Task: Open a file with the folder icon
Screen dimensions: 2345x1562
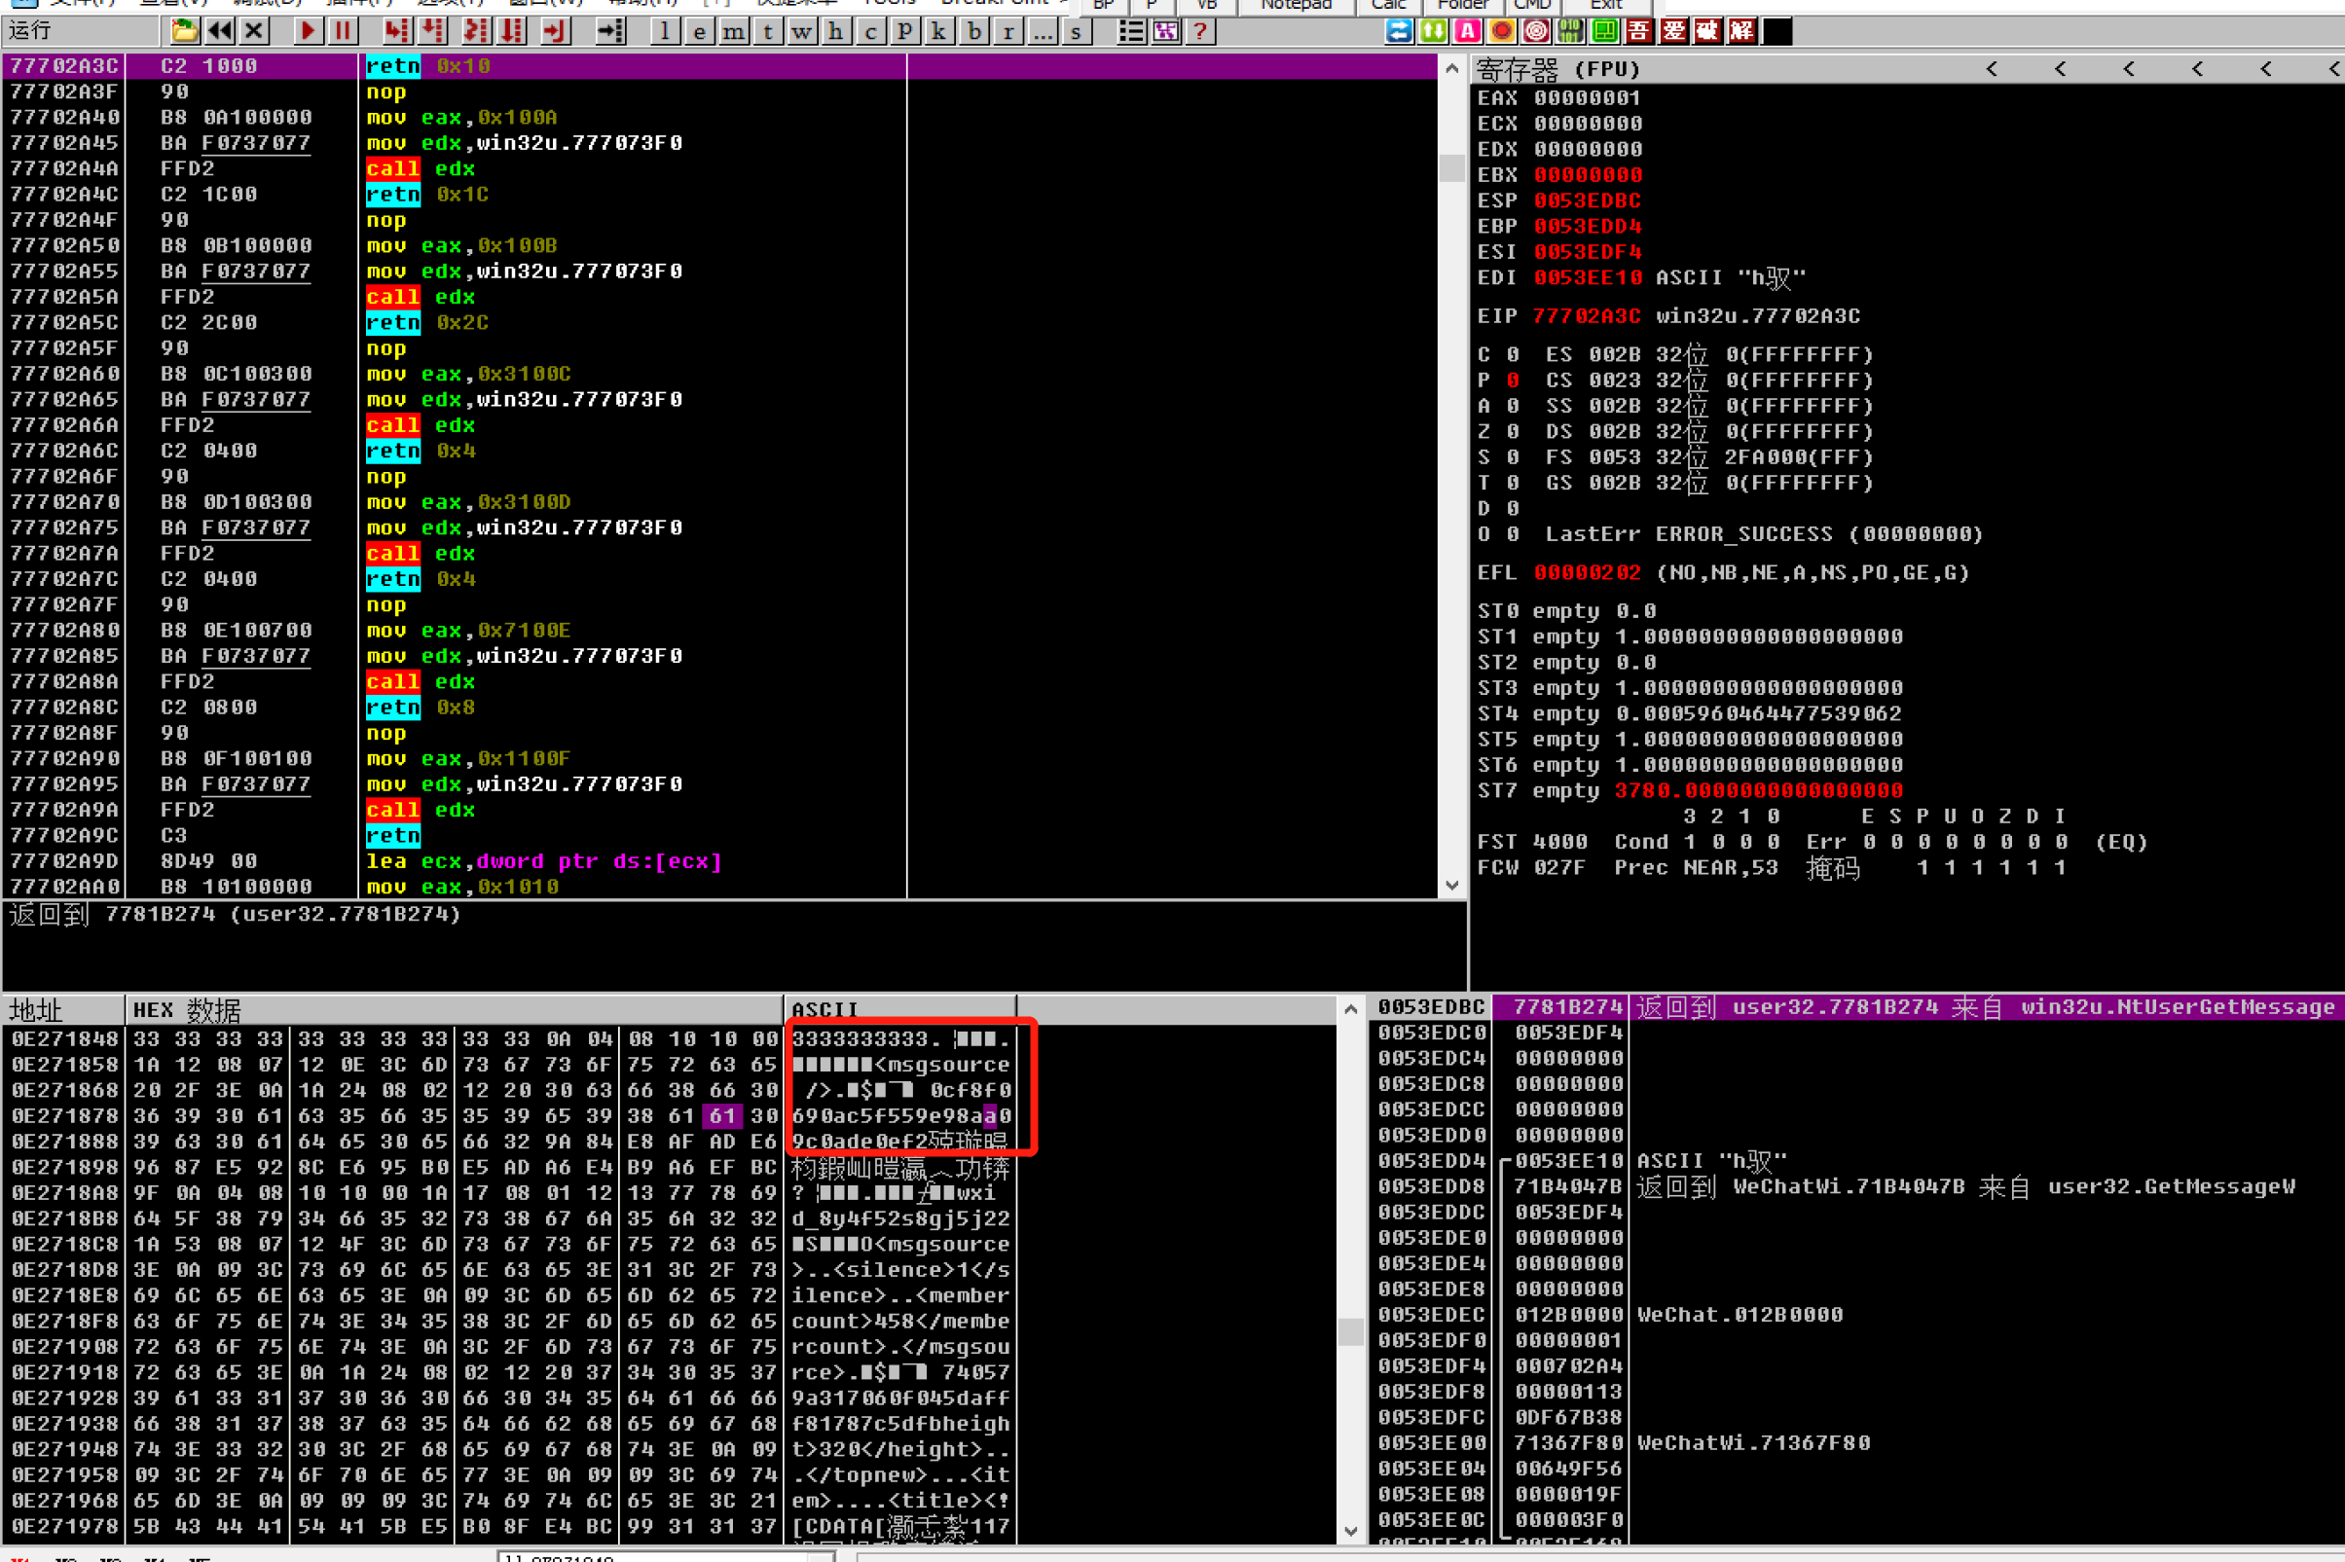Action: coord(184,31)
